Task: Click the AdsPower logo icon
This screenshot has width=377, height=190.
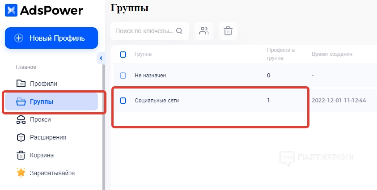Action: click(x=11, y=10)
